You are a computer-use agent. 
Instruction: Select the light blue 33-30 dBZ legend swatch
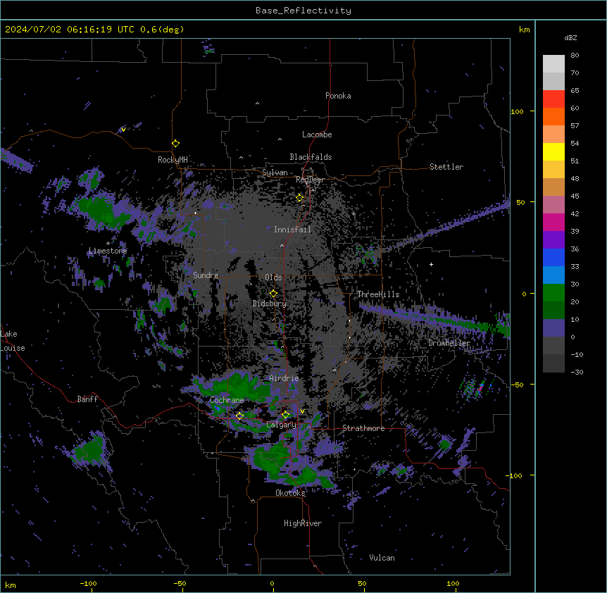553,275
